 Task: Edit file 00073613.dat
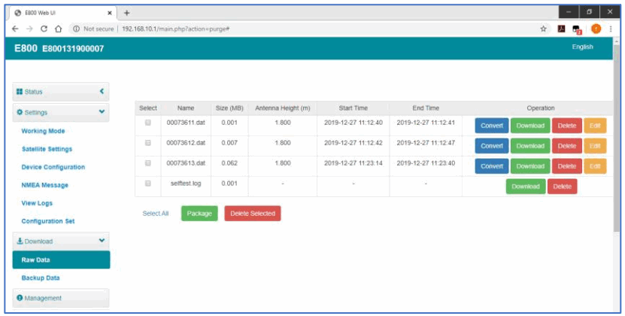[595, 166]
